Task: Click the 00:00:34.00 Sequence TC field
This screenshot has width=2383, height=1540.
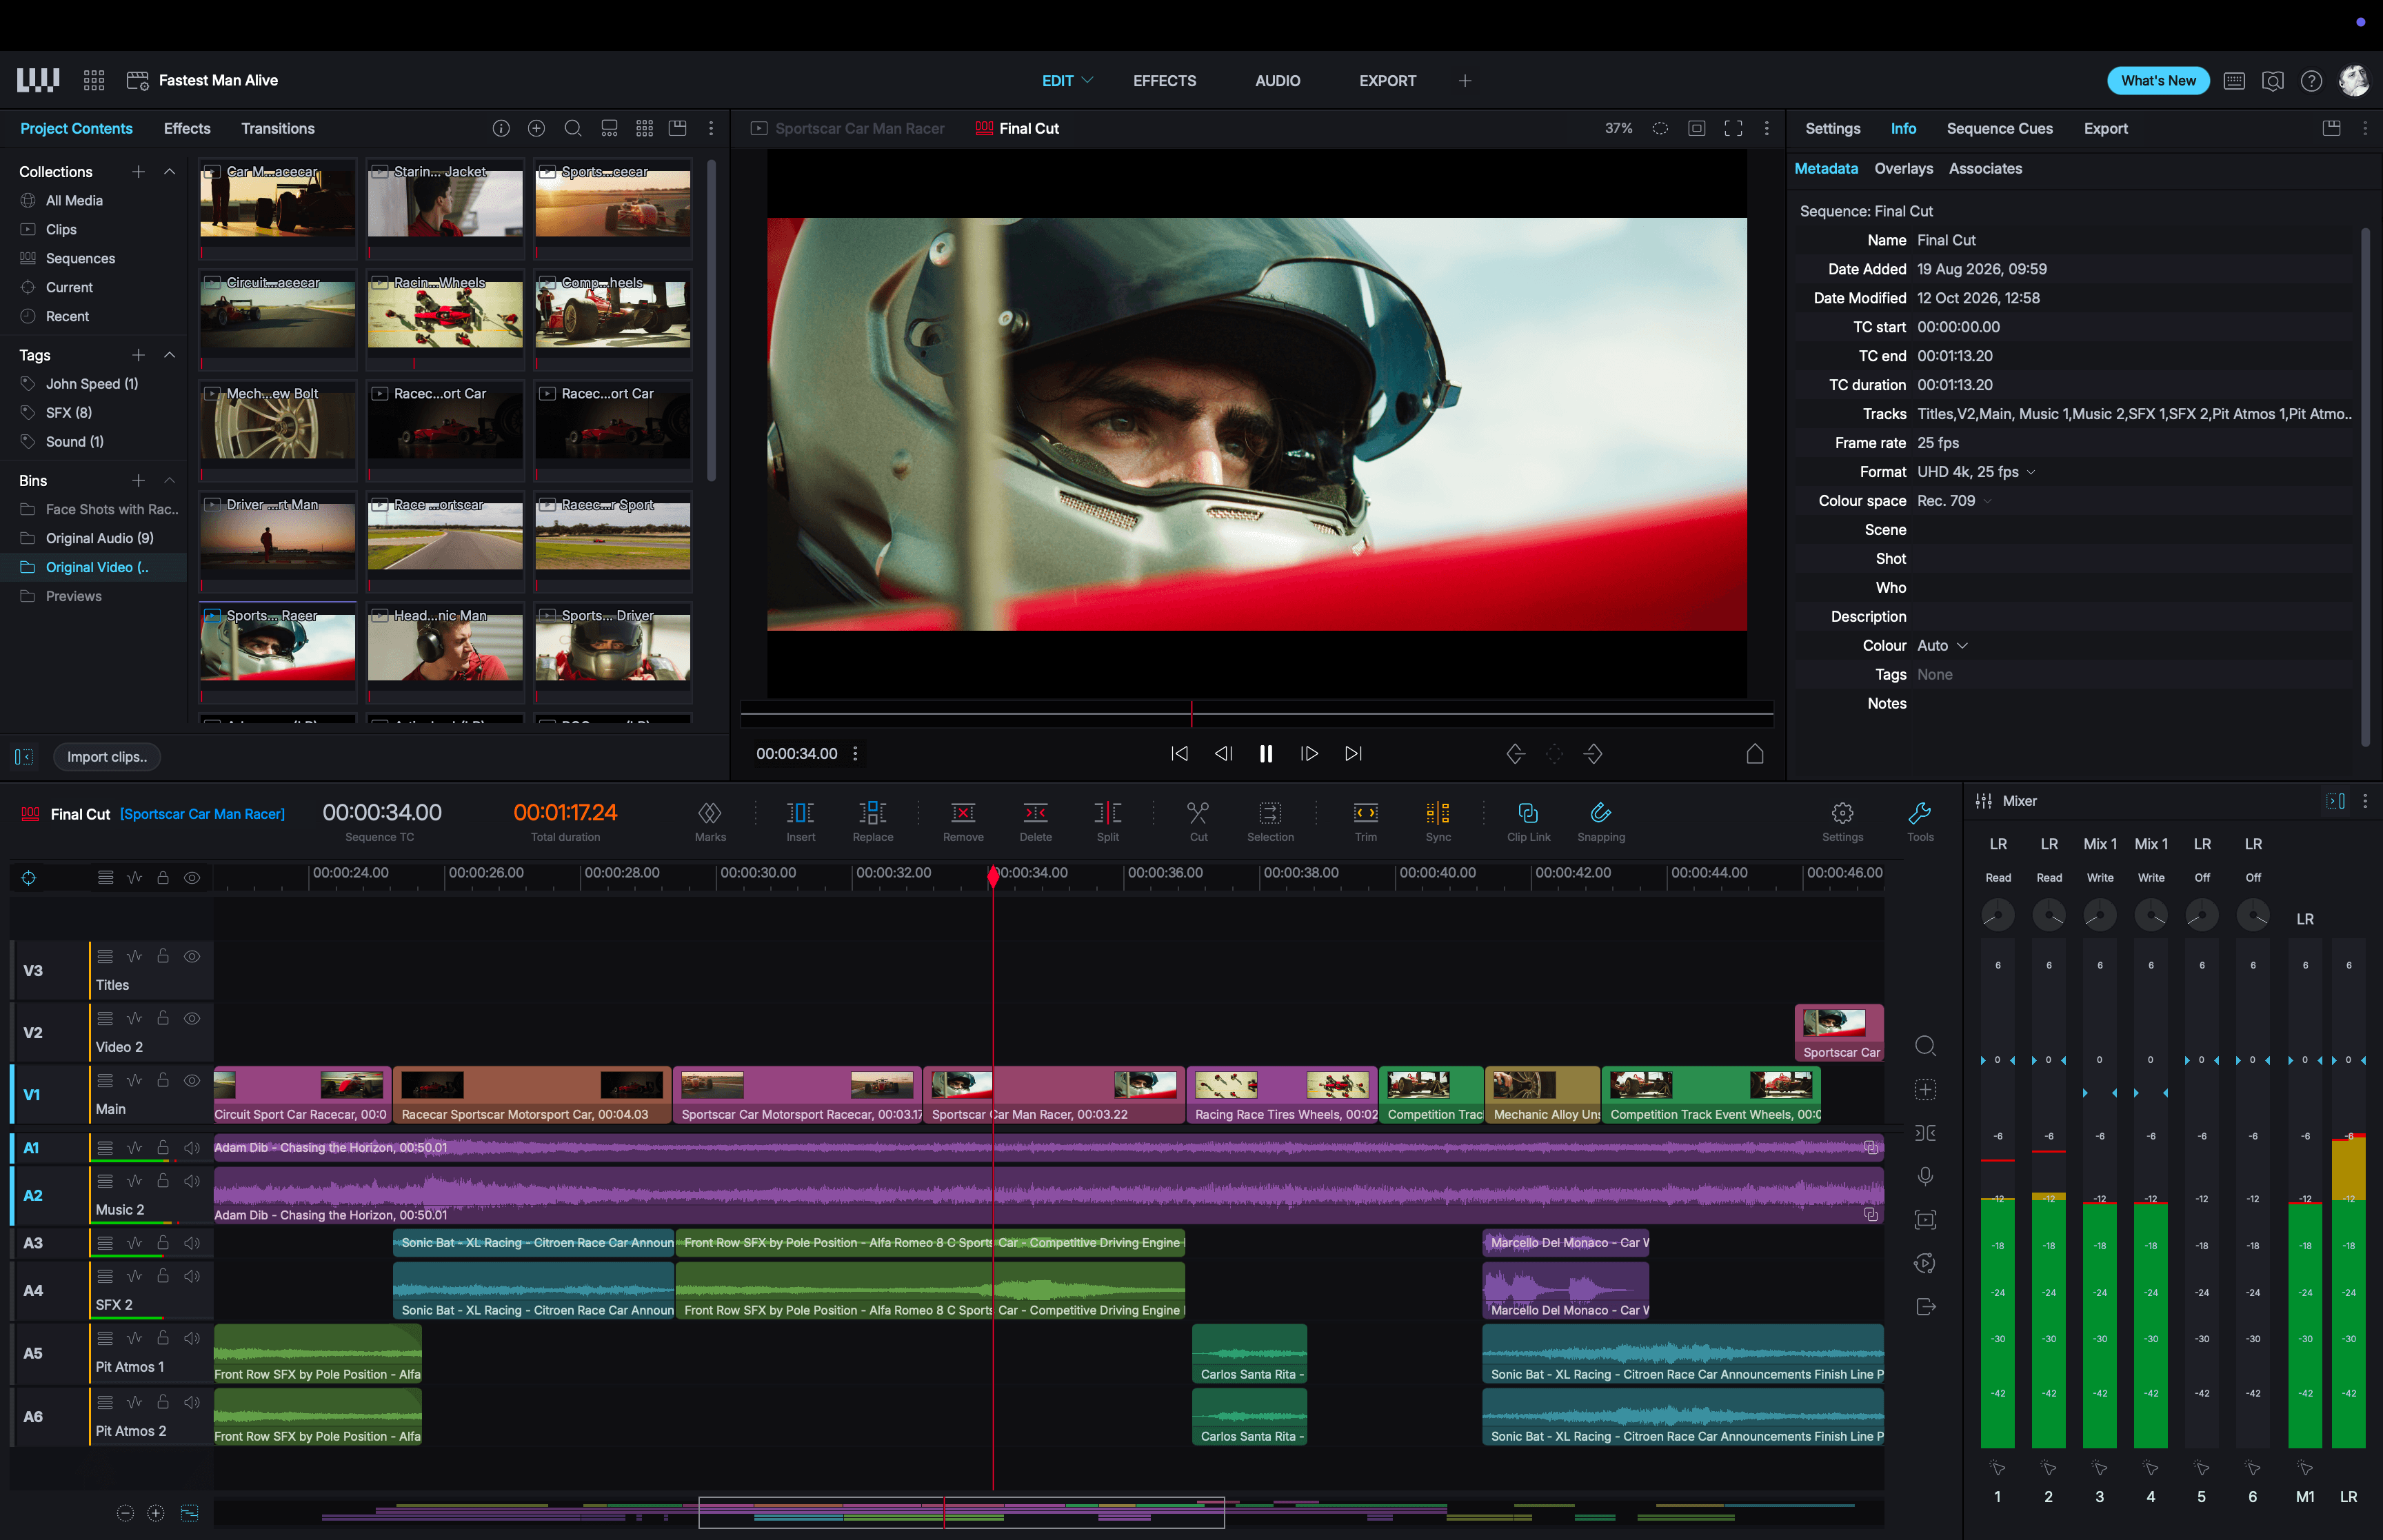Action: pos(381,812)
